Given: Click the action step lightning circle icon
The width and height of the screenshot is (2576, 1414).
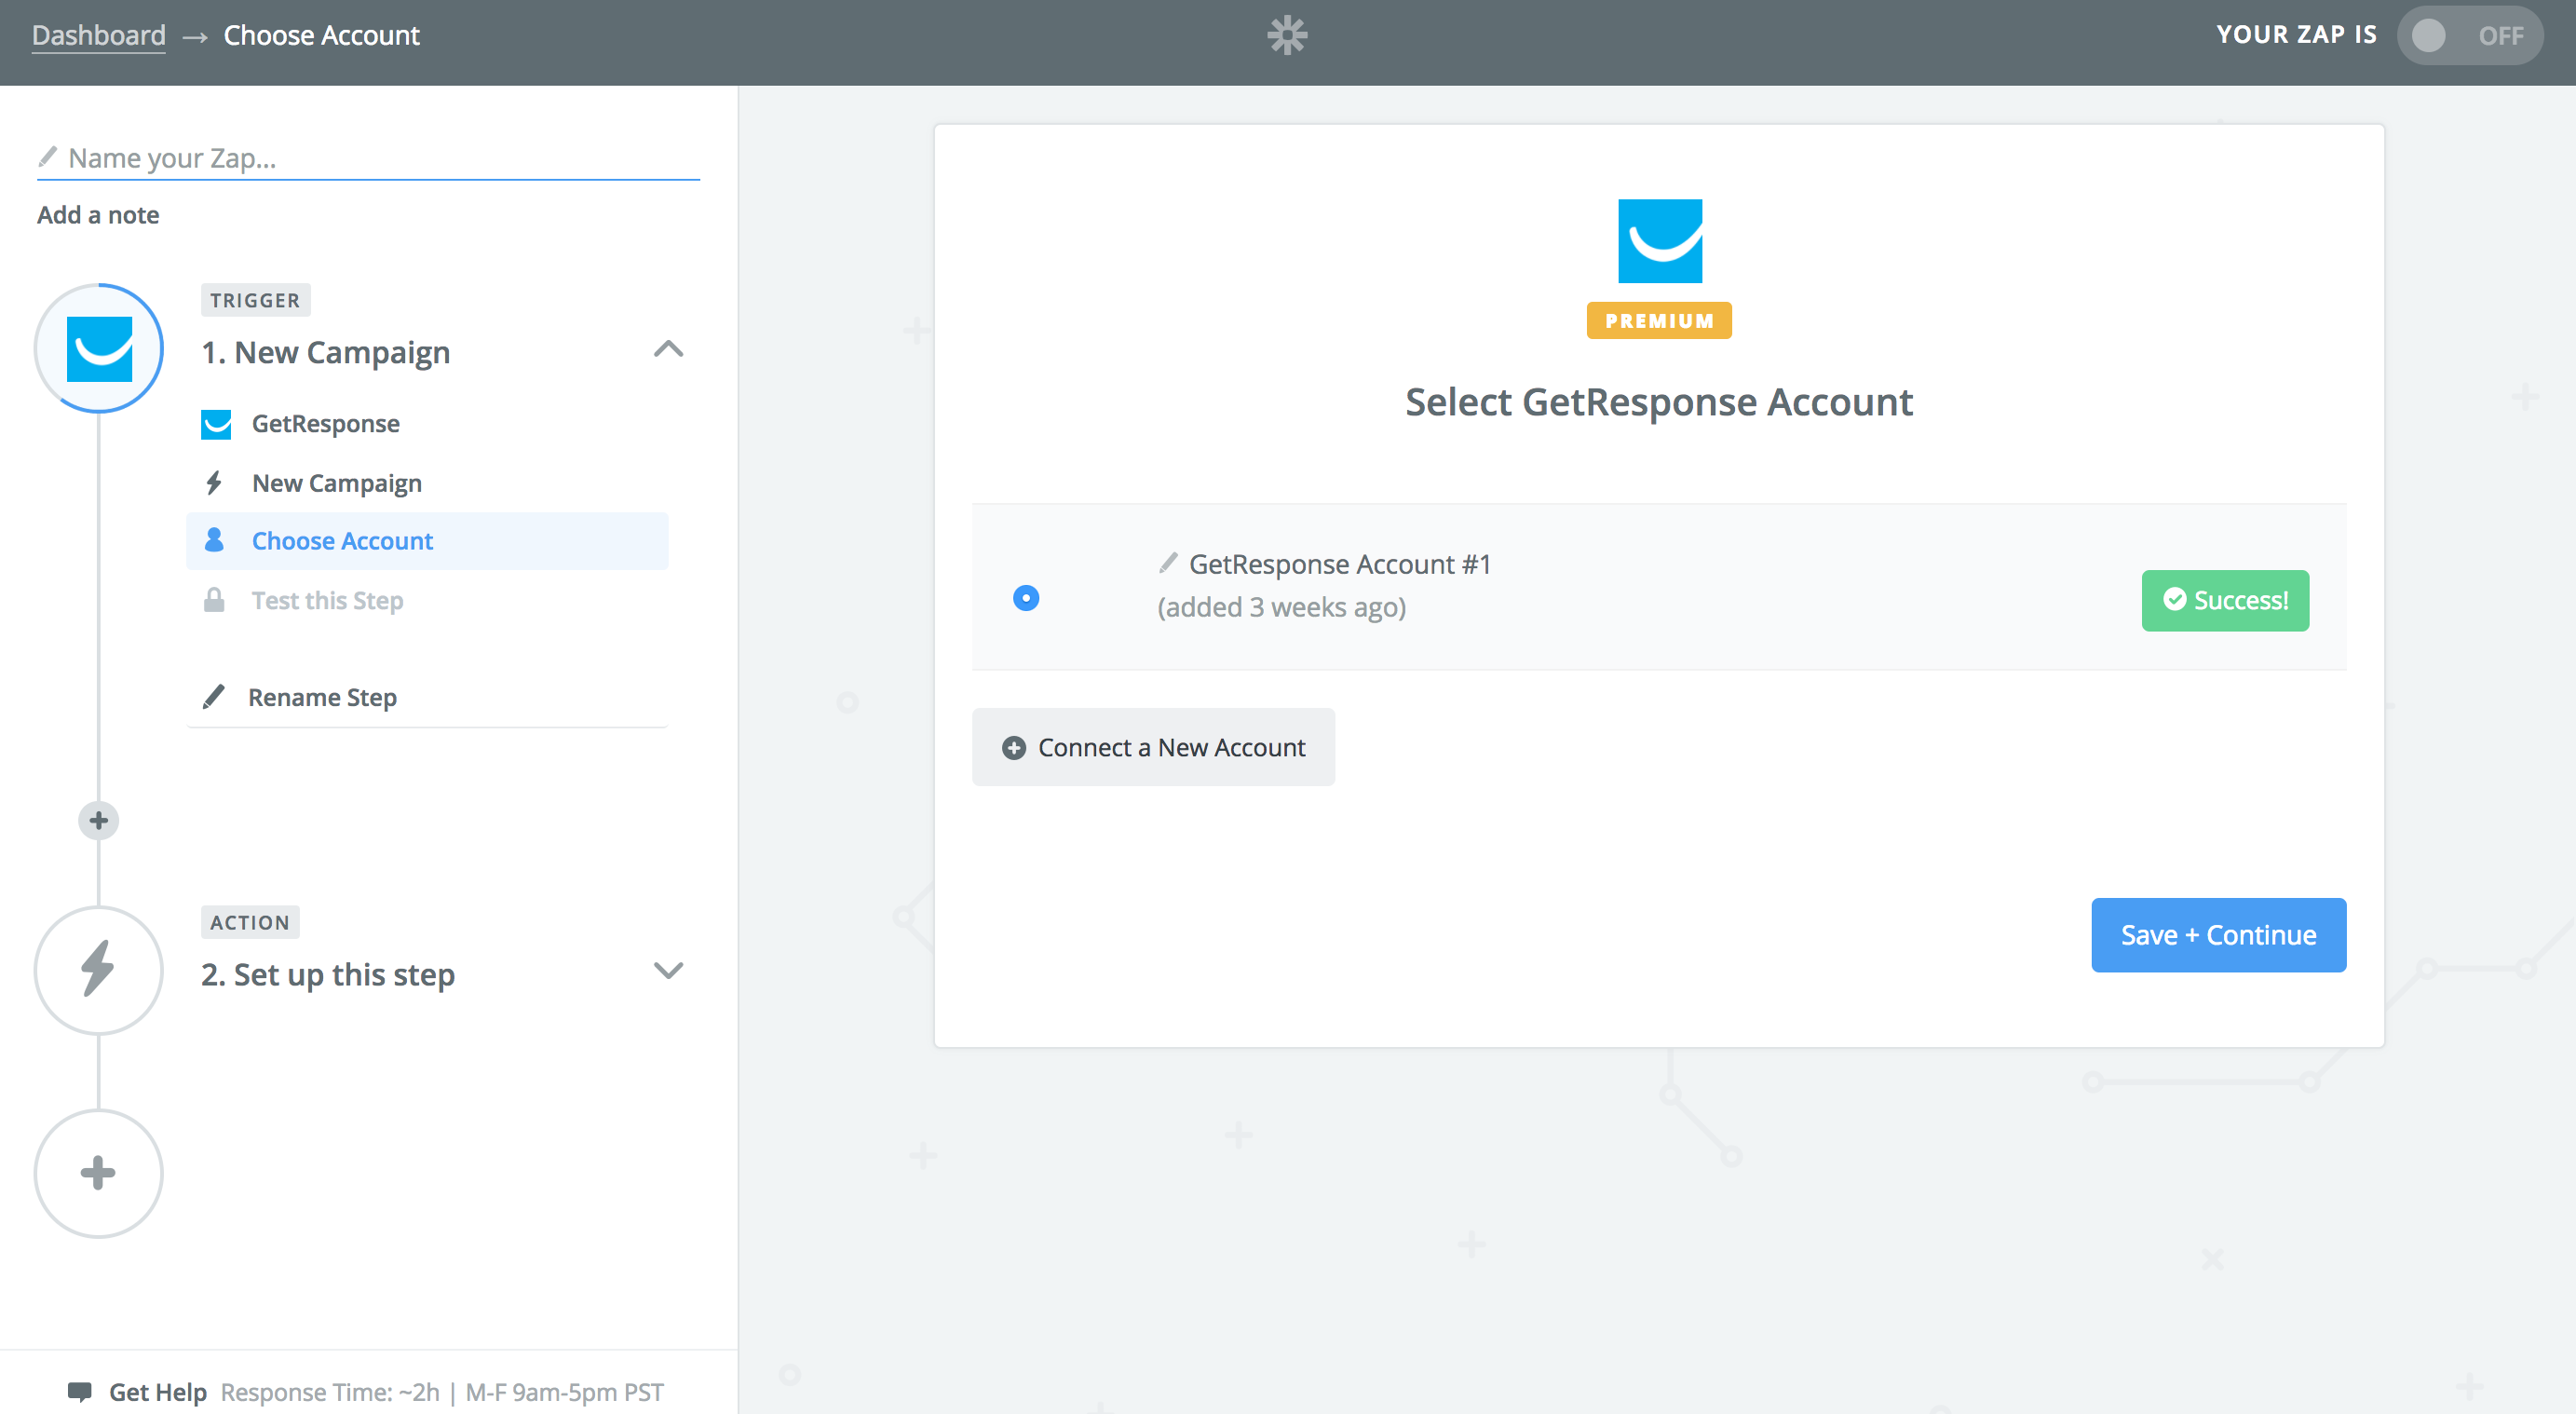Looking at the screenshot, I should [99, 970].
